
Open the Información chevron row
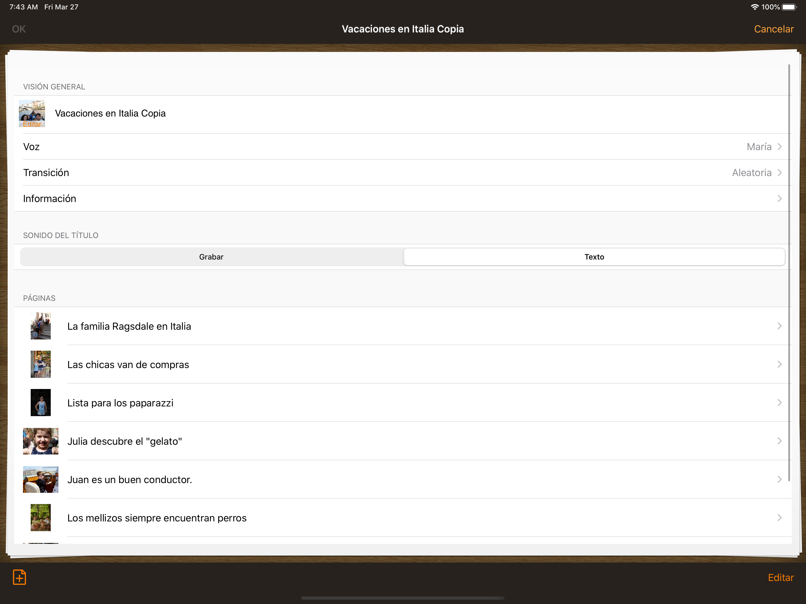(403, 198)
